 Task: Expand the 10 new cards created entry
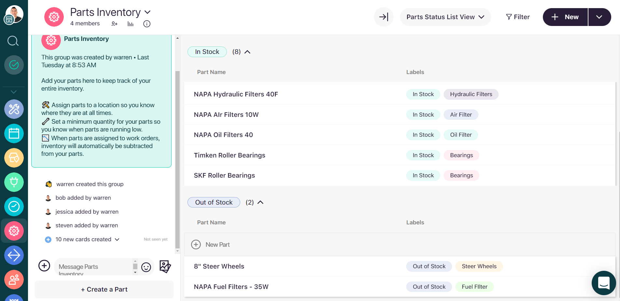tap(117, 239)
